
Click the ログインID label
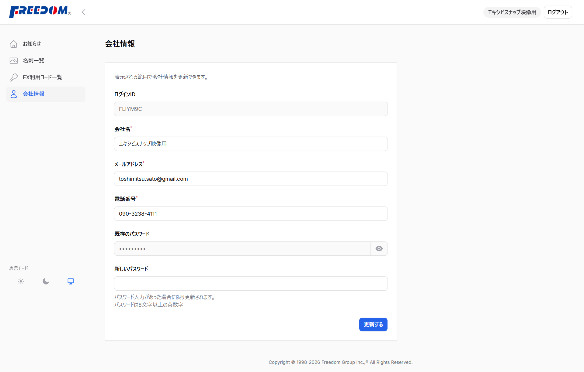pos(125,94)
